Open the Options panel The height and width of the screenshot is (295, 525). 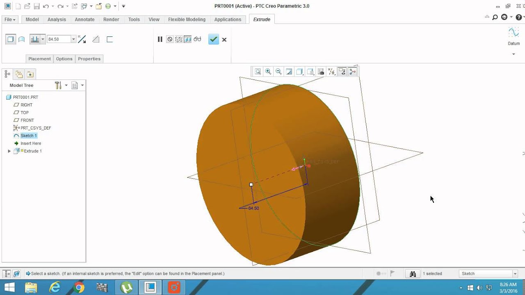[64, 59]
